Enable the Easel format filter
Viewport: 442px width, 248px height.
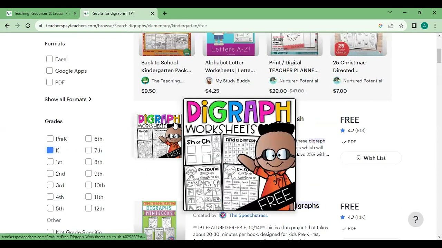point(49,59)
